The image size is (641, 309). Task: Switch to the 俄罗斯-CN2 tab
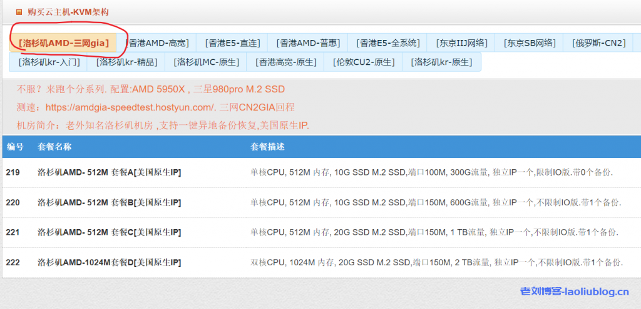598,43
